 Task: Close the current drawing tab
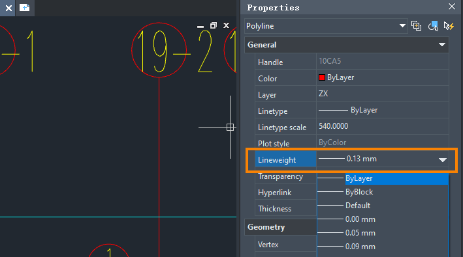click(x=8, y=8)
